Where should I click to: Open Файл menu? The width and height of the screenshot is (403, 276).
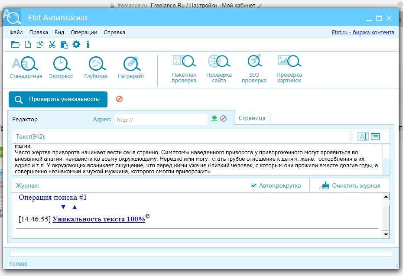tap(16, 32)
